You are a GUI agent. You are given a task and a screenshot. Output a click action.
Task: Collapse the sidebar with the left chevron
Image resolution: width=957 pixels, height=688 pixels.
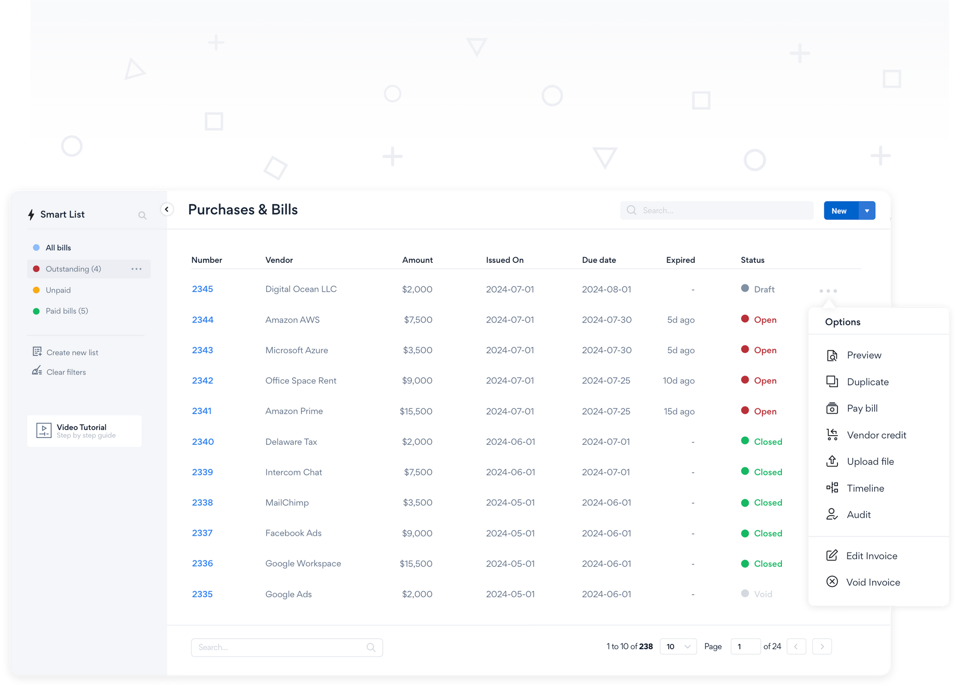click(167, 209)
